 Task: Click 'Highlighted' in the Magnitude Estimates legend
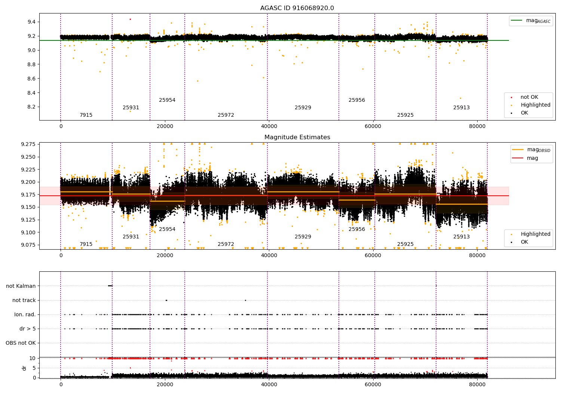tap(536, 234)
